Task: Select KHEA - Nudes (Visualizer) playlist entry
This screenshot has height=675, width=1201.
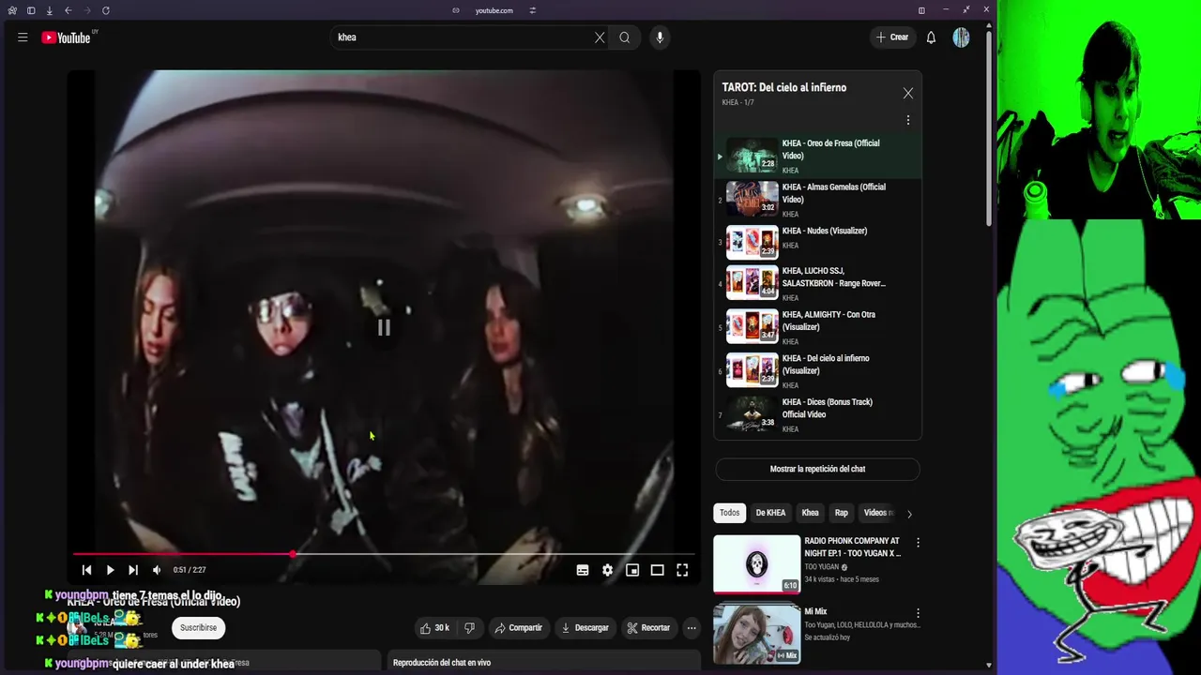Action: 817,242
